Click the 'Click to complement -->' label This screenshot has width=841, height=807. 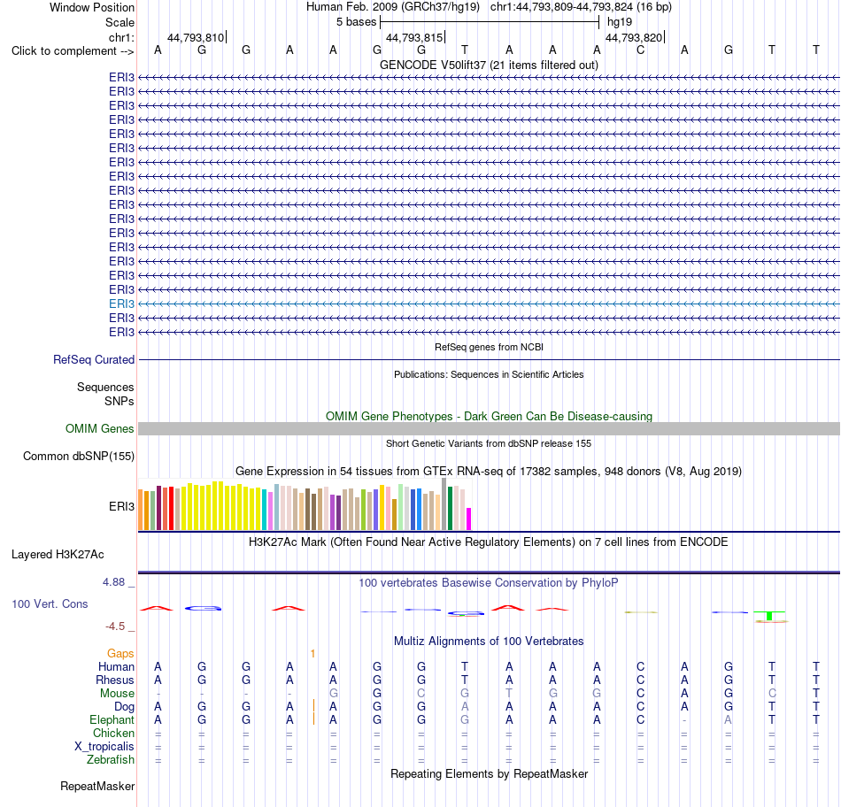[73, 51]
